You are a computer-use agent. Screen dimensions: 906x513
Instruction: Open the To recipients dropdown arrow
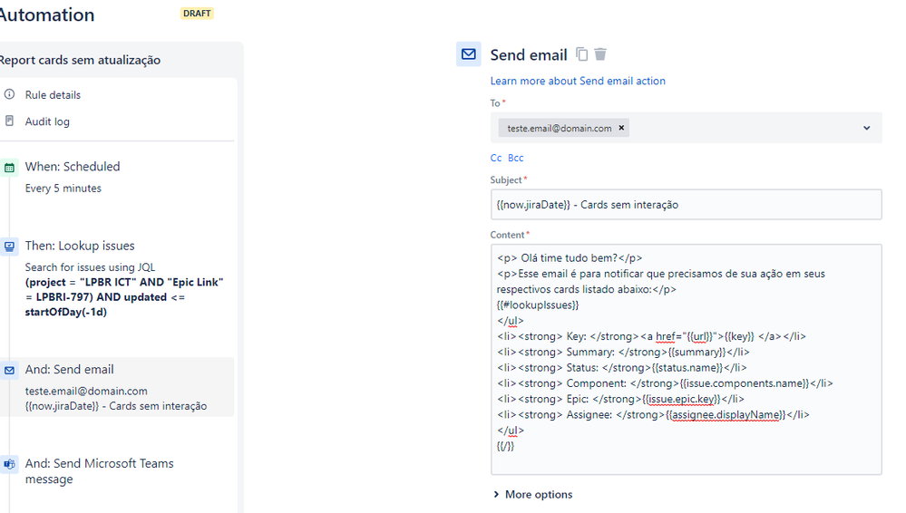pos(867,128)
